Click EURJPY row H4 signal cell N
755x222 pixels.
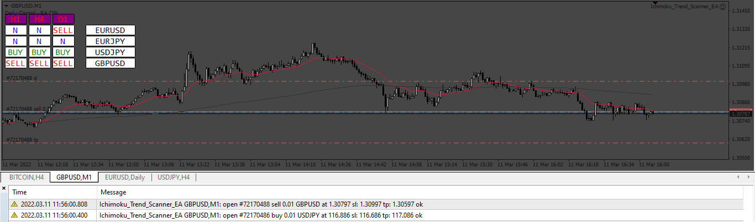pyautogui.click(x=39, y=41)
